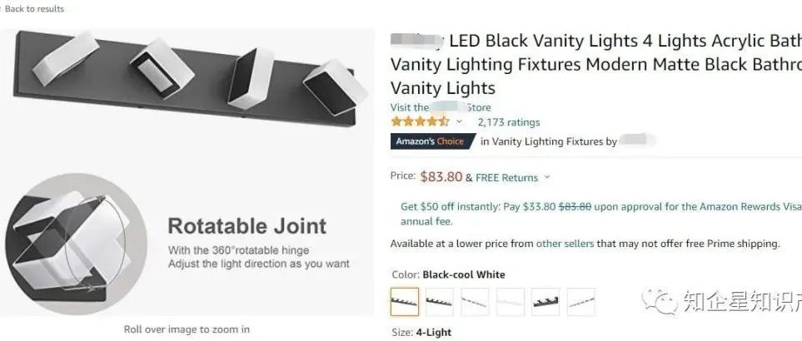The width and height of the screenshot is (802, 341).
Task: Visit the brand store link
Action: (x=441, y=107)
